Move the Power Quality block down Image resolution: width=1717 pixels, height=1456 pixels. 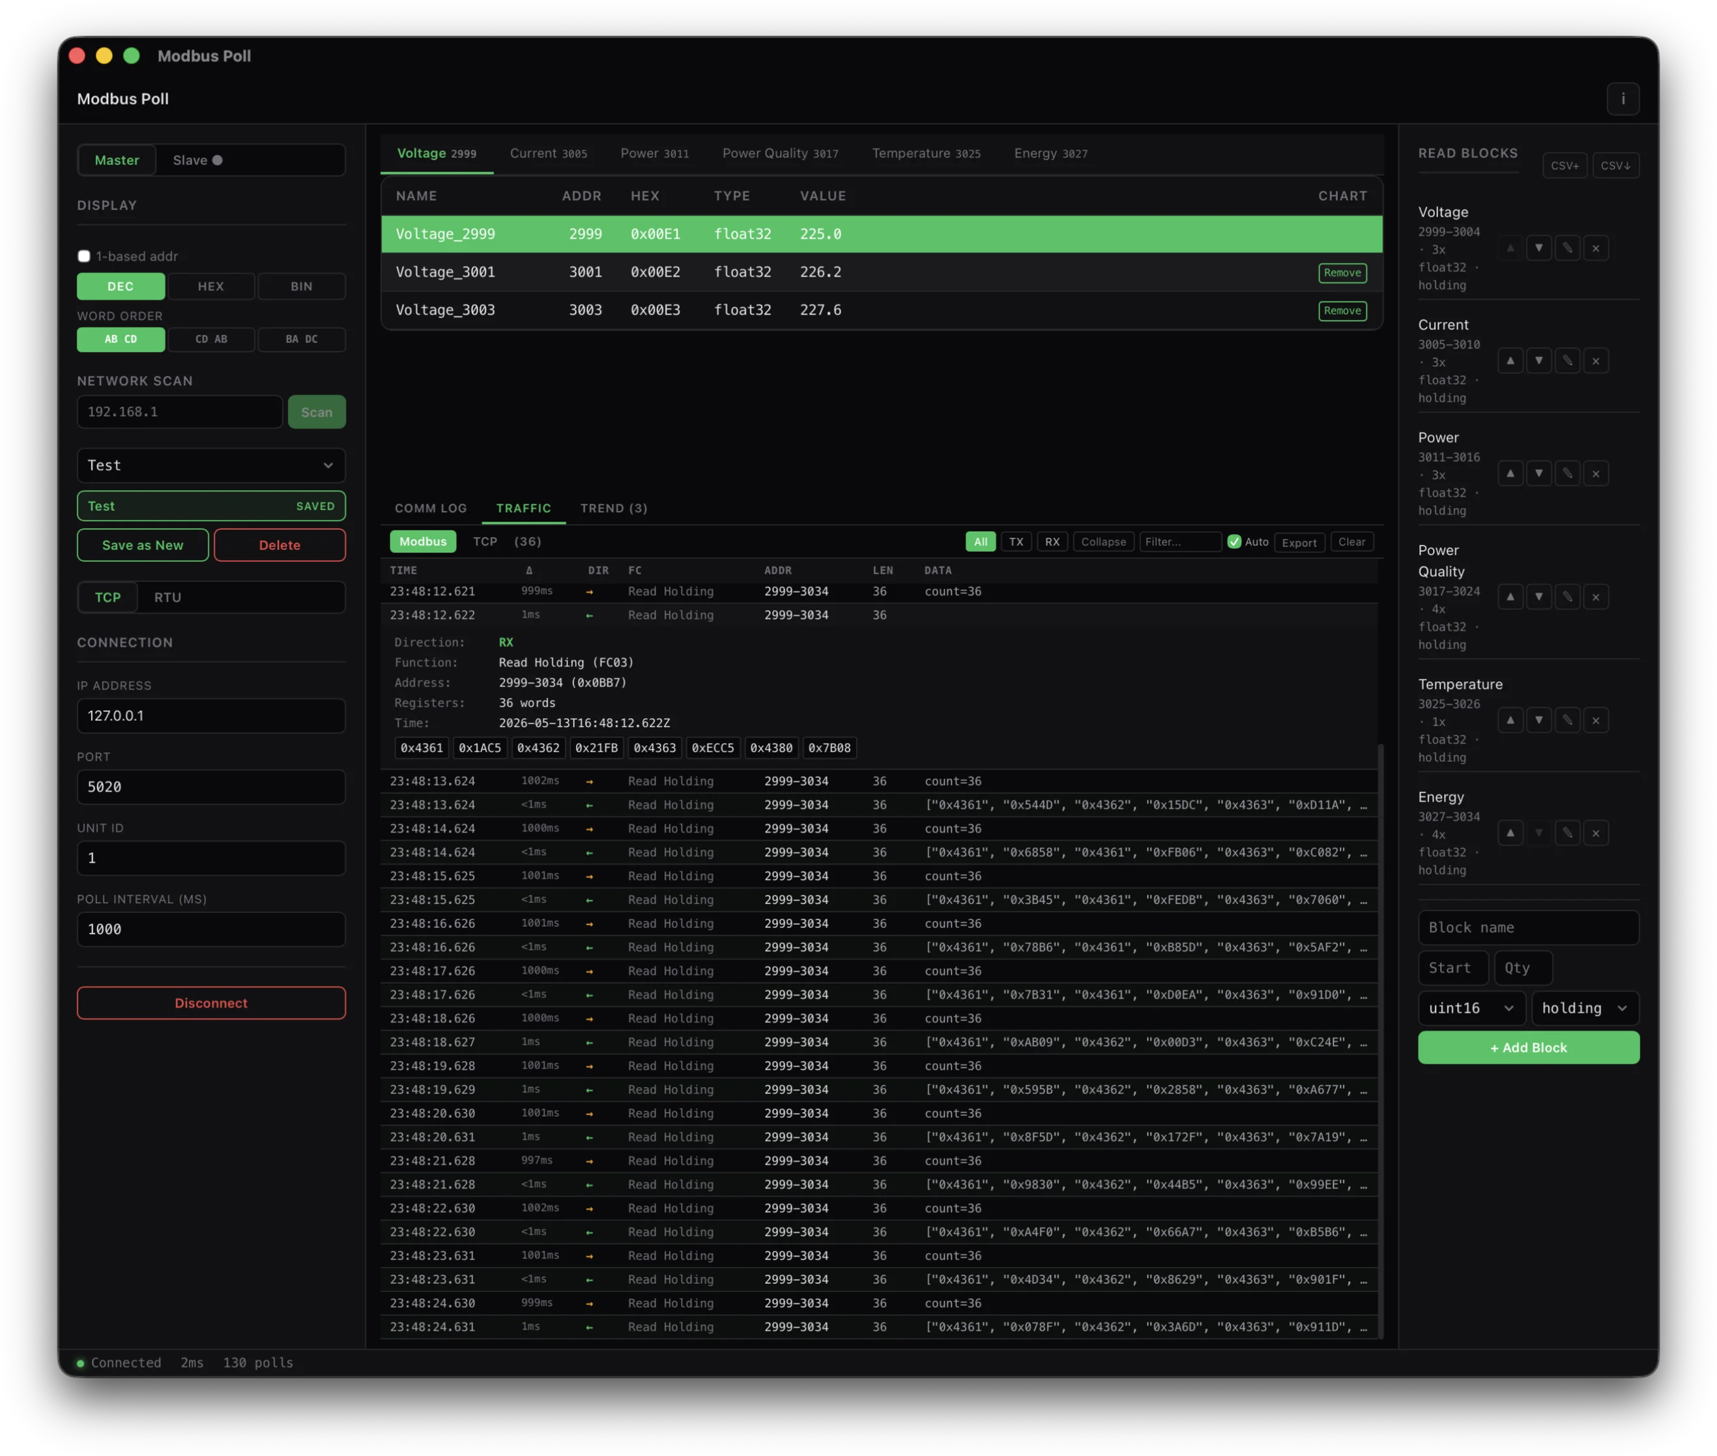tap(1538, 597)
